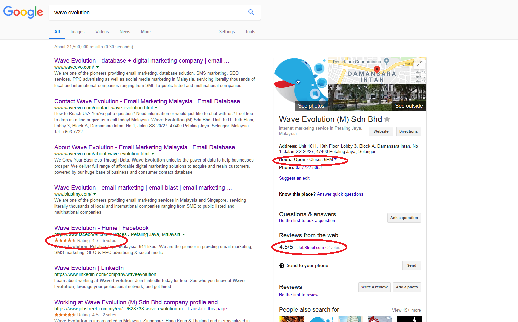Click Add a photo button
Screen dimensions: 518x322
click(407, 287)
